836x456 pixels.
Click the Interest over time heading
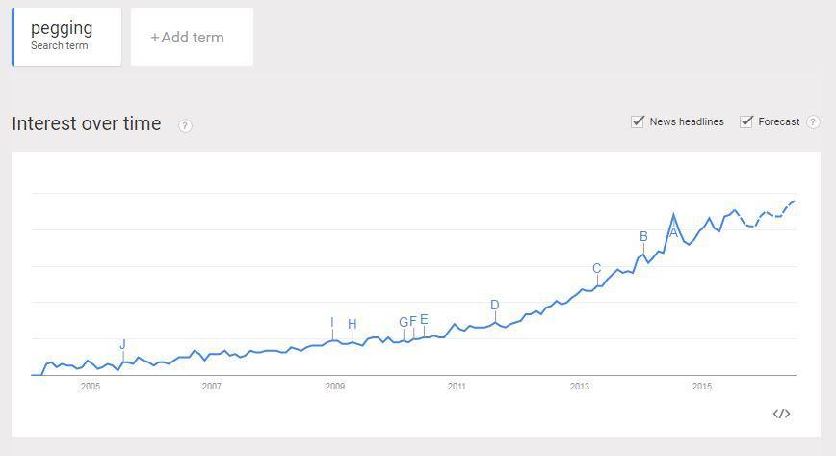coord(87,124)
